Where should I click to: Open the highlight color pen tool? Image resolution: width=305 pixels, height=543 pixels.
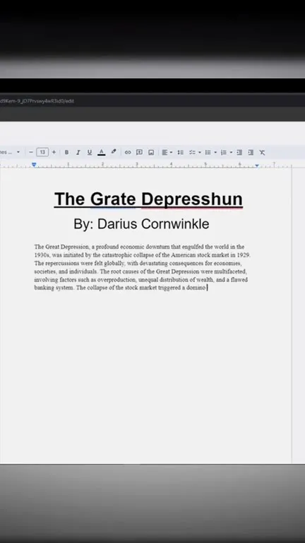114,152
